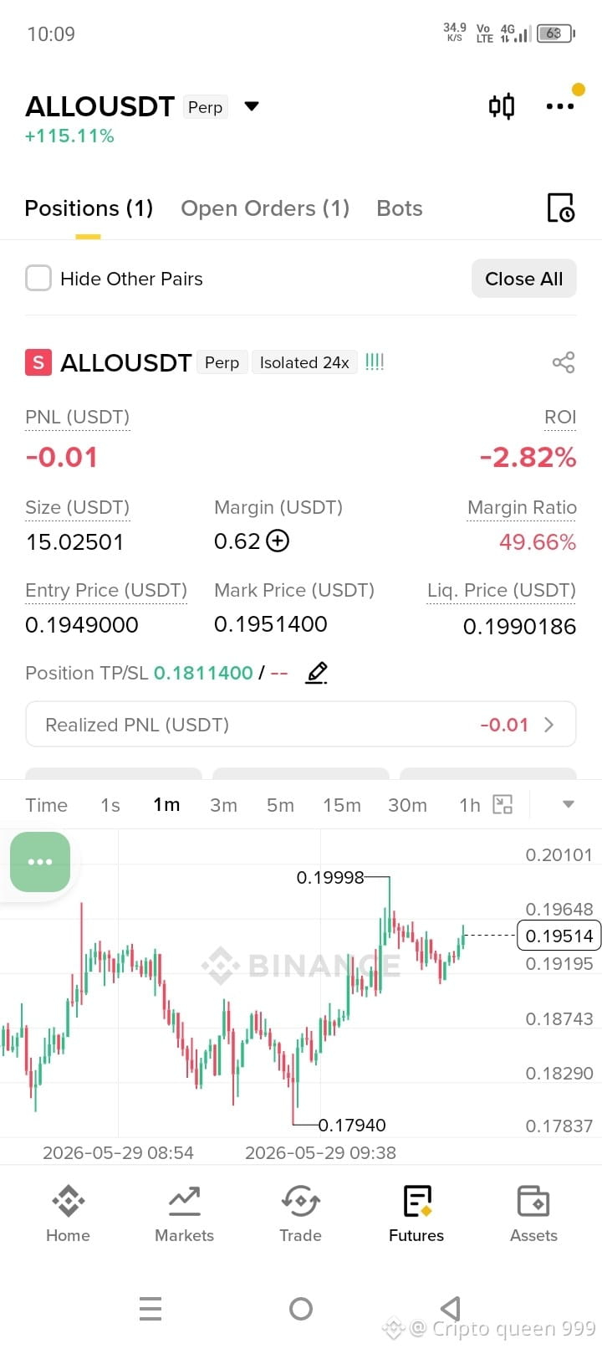Share the ALLOUSDT position
This screenshot has height=1349, width=602.
click(564, 362)
